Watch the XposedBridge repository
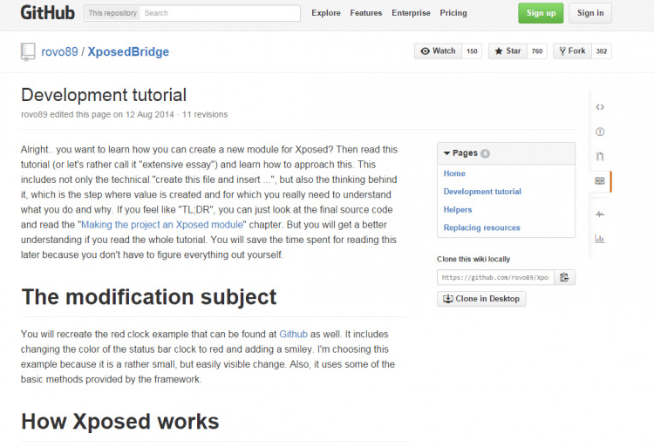 [438, 51]
